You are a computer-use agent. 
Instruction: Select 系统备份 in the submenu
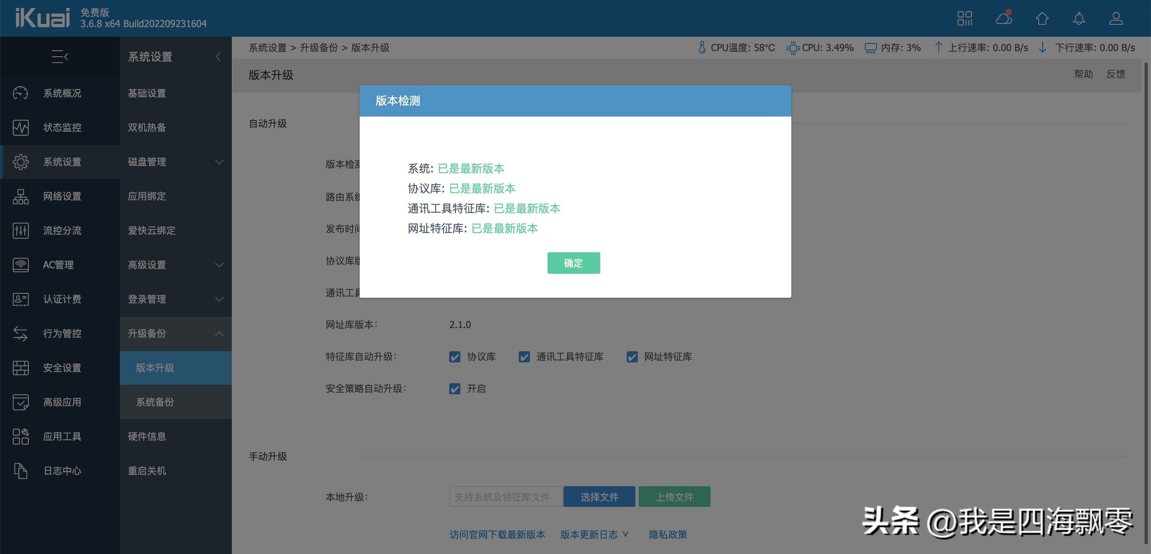click(155, 402)
